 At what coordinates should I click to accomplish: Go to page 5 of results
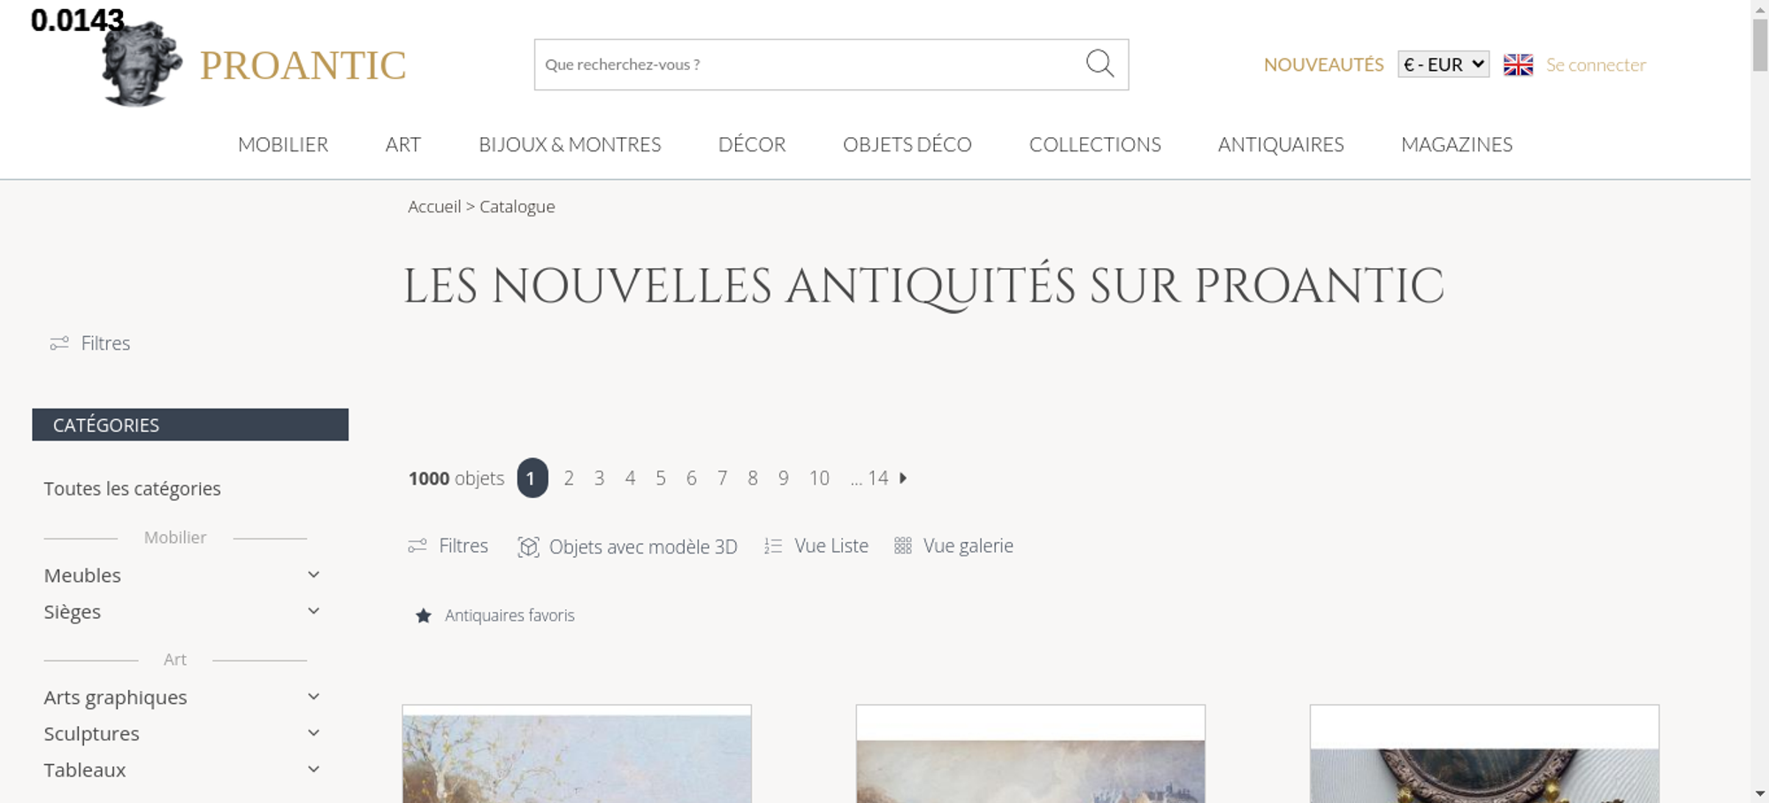(661, 478)
